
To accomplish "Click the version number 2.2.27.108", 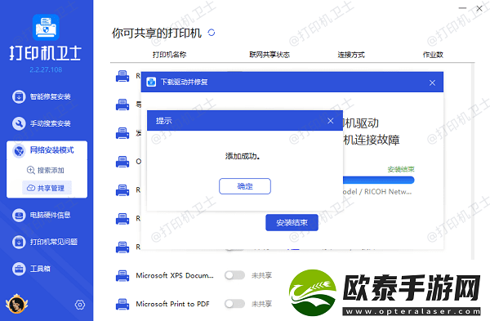I will point(46,69).
